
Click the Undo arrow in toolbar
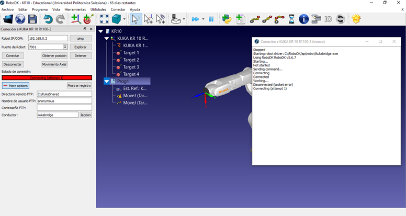point(48,19)
